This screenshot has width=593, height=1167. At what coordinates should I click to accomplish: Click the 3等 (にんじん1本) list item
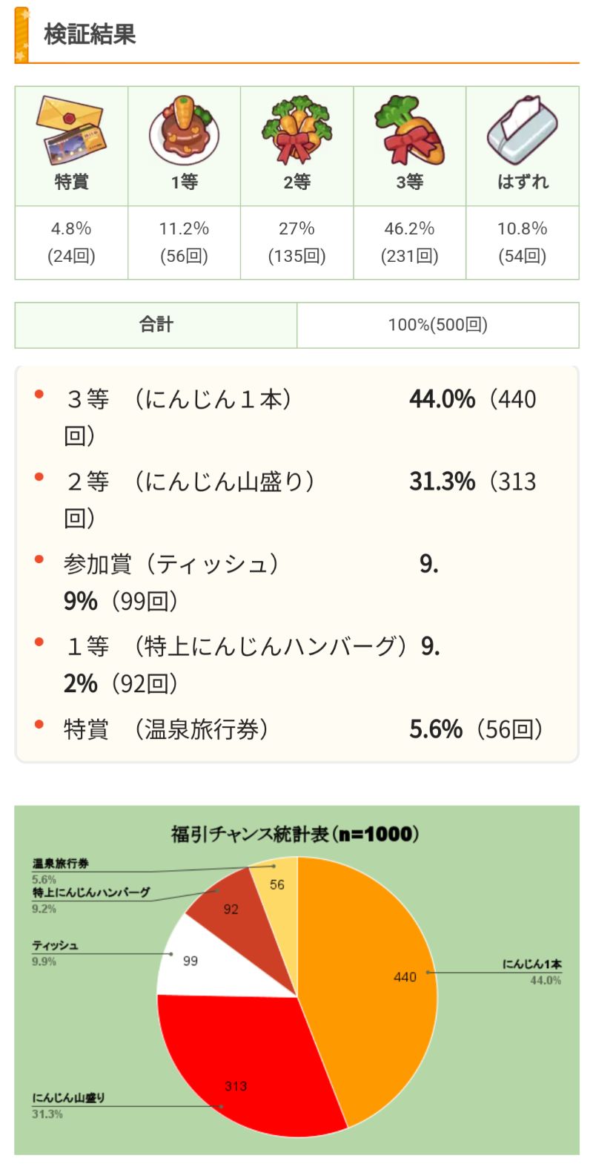click(178, 401)
